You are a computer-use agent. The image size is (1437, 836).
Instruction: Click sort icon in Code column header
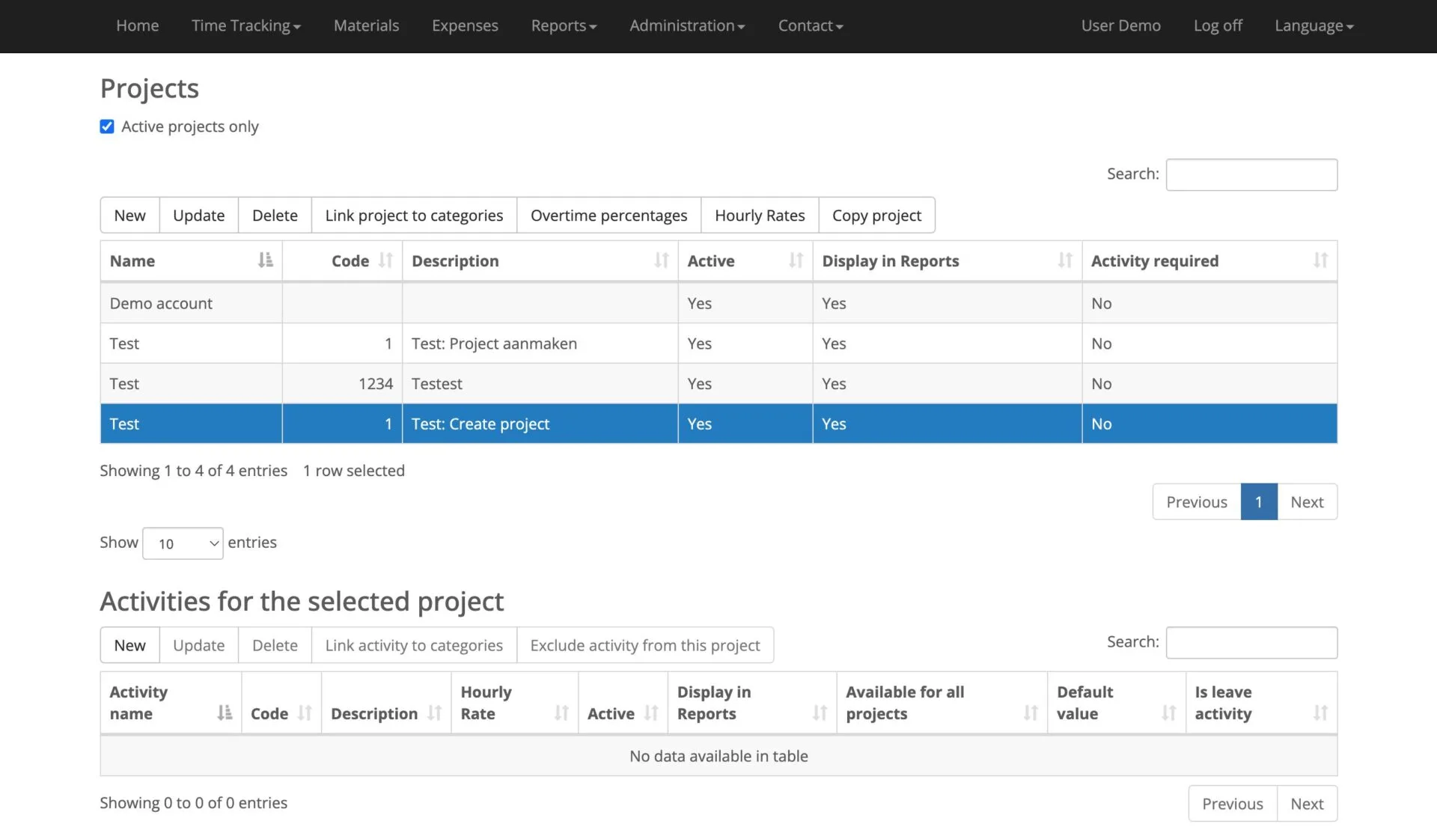385,260
